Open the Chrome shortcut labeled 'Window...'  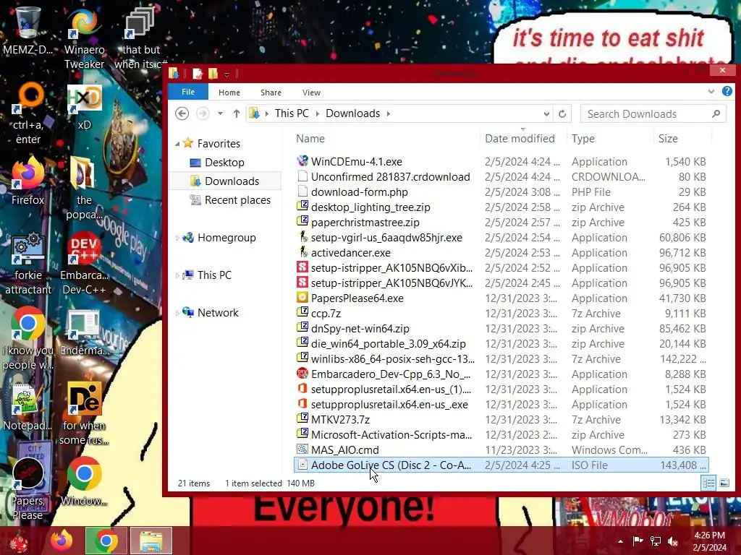tap(84, 482)
